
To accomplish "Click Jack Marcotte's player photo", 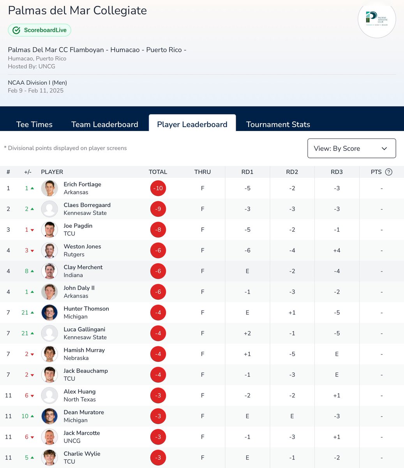I will coord(49,436).
